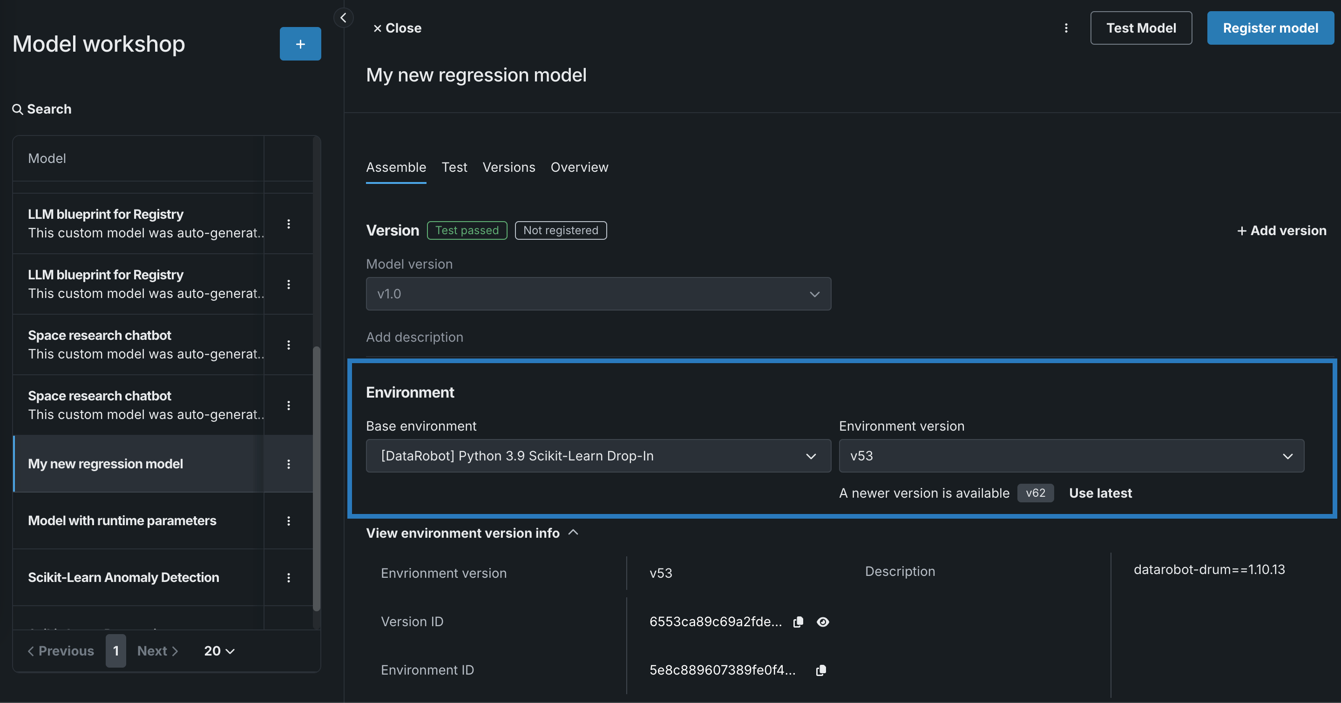The height and width of the screenshot is (703, 1341).
Task: Open kebab menu next to Test Model
Action: (1066, 28)
